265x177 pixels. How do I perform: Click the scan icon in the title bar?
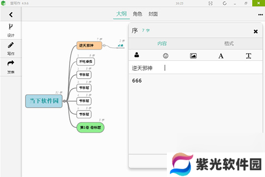click(211, 3)
